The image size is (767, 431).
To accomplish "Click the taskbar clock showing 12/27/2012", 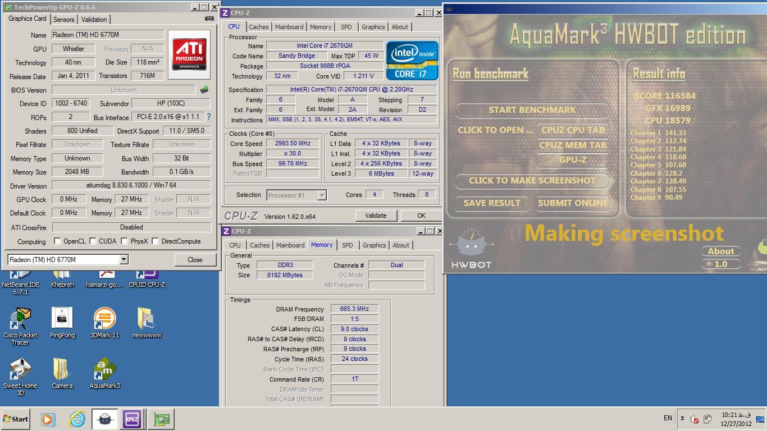I will (736, 419).
